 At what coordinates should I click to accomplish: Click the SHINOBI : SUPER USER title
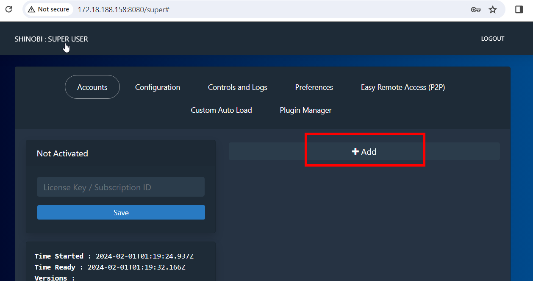pos(51,39)
